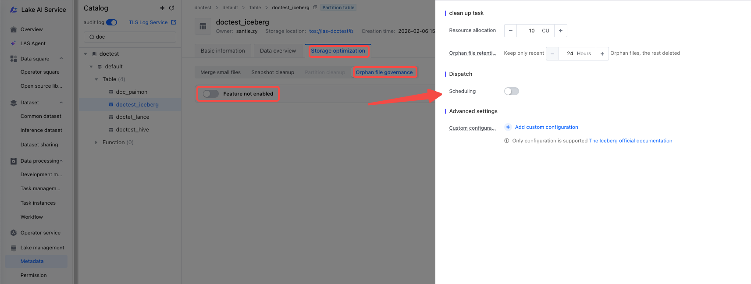The height and width of the screenshot is (284, 751).
Task: Collapse the default database node
Action: coord(91,67)
